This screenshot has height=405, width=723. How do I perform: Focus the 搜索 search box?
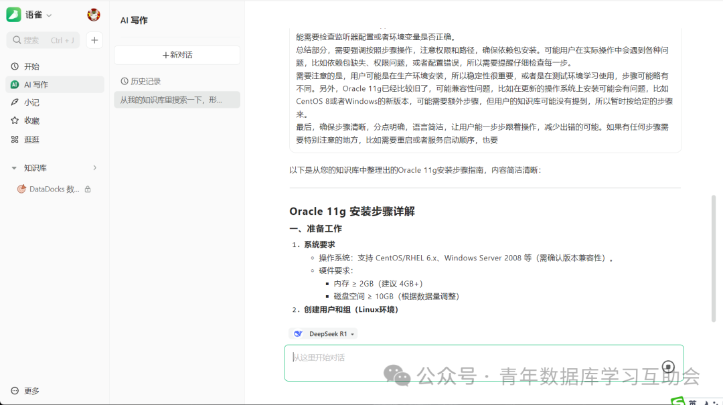tap(43, 40)
